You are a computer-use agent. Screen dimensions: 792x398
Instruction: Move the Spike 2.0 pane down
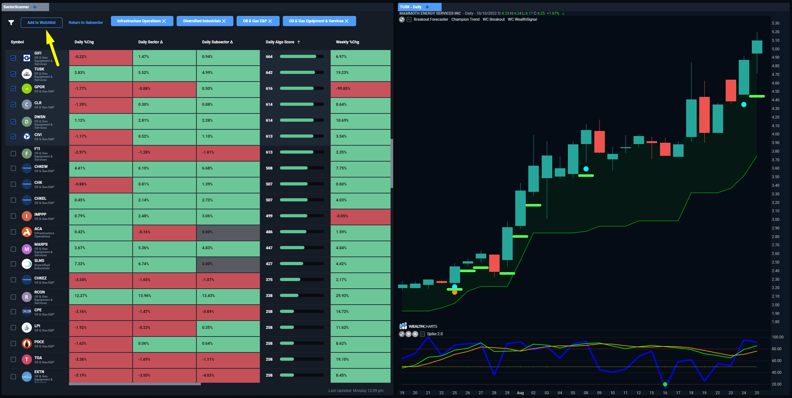(408, 334)
